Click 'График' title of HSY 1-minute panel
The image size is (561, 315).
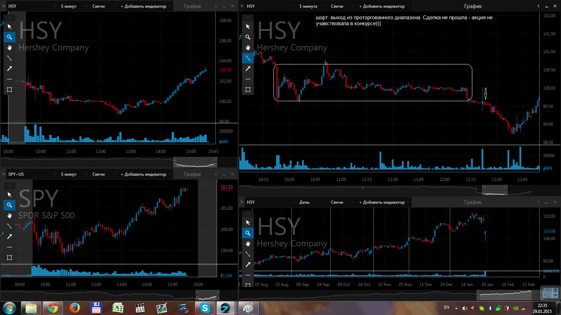tap(473, 6)
